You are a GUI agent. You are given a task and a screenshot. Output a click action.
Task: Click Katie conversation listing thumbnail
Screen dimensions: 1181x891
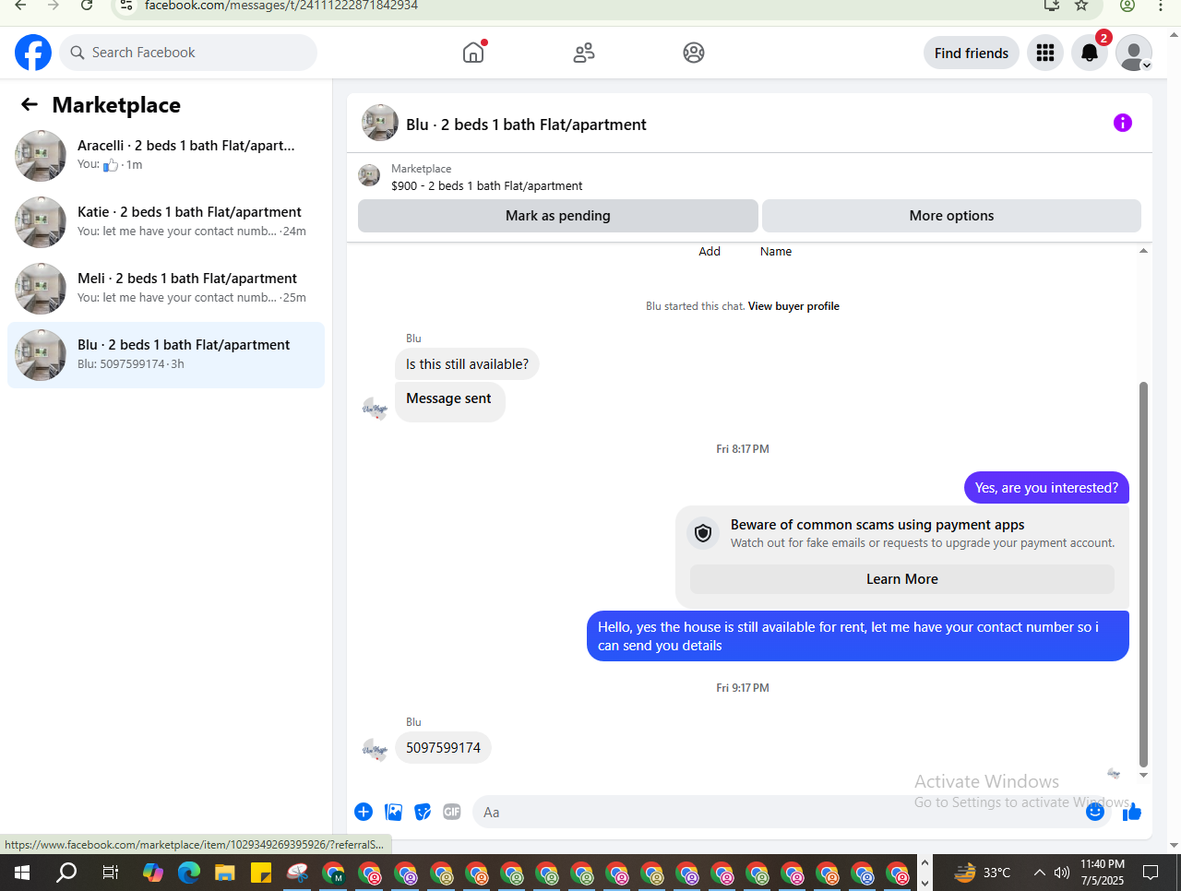point(41,222)
